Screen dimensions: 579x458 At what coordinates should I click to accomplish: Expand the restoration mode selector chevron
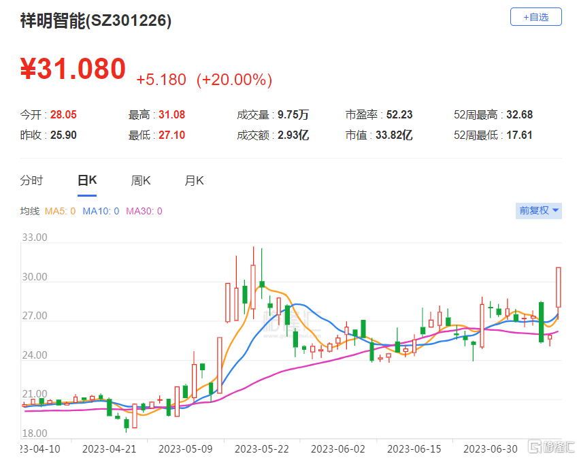click(x=556, y=211)
